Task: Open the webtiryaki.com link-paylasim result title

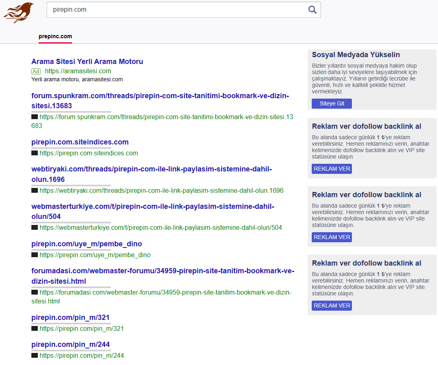Action: point(152,174)
